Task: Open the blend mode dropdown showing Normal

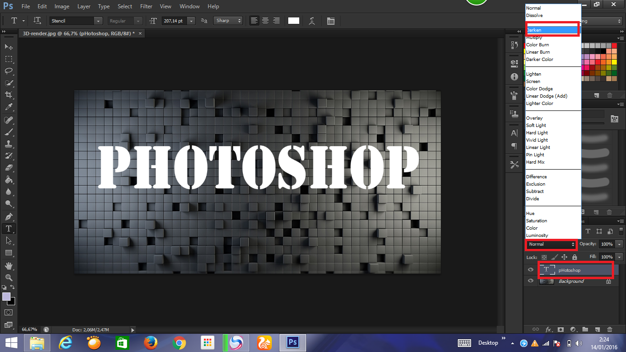Action: [x=551, y=244]
